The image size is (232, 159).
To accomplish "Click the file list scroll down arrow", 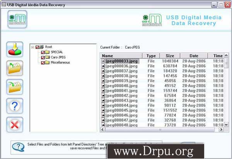I will tap(226, 125).
